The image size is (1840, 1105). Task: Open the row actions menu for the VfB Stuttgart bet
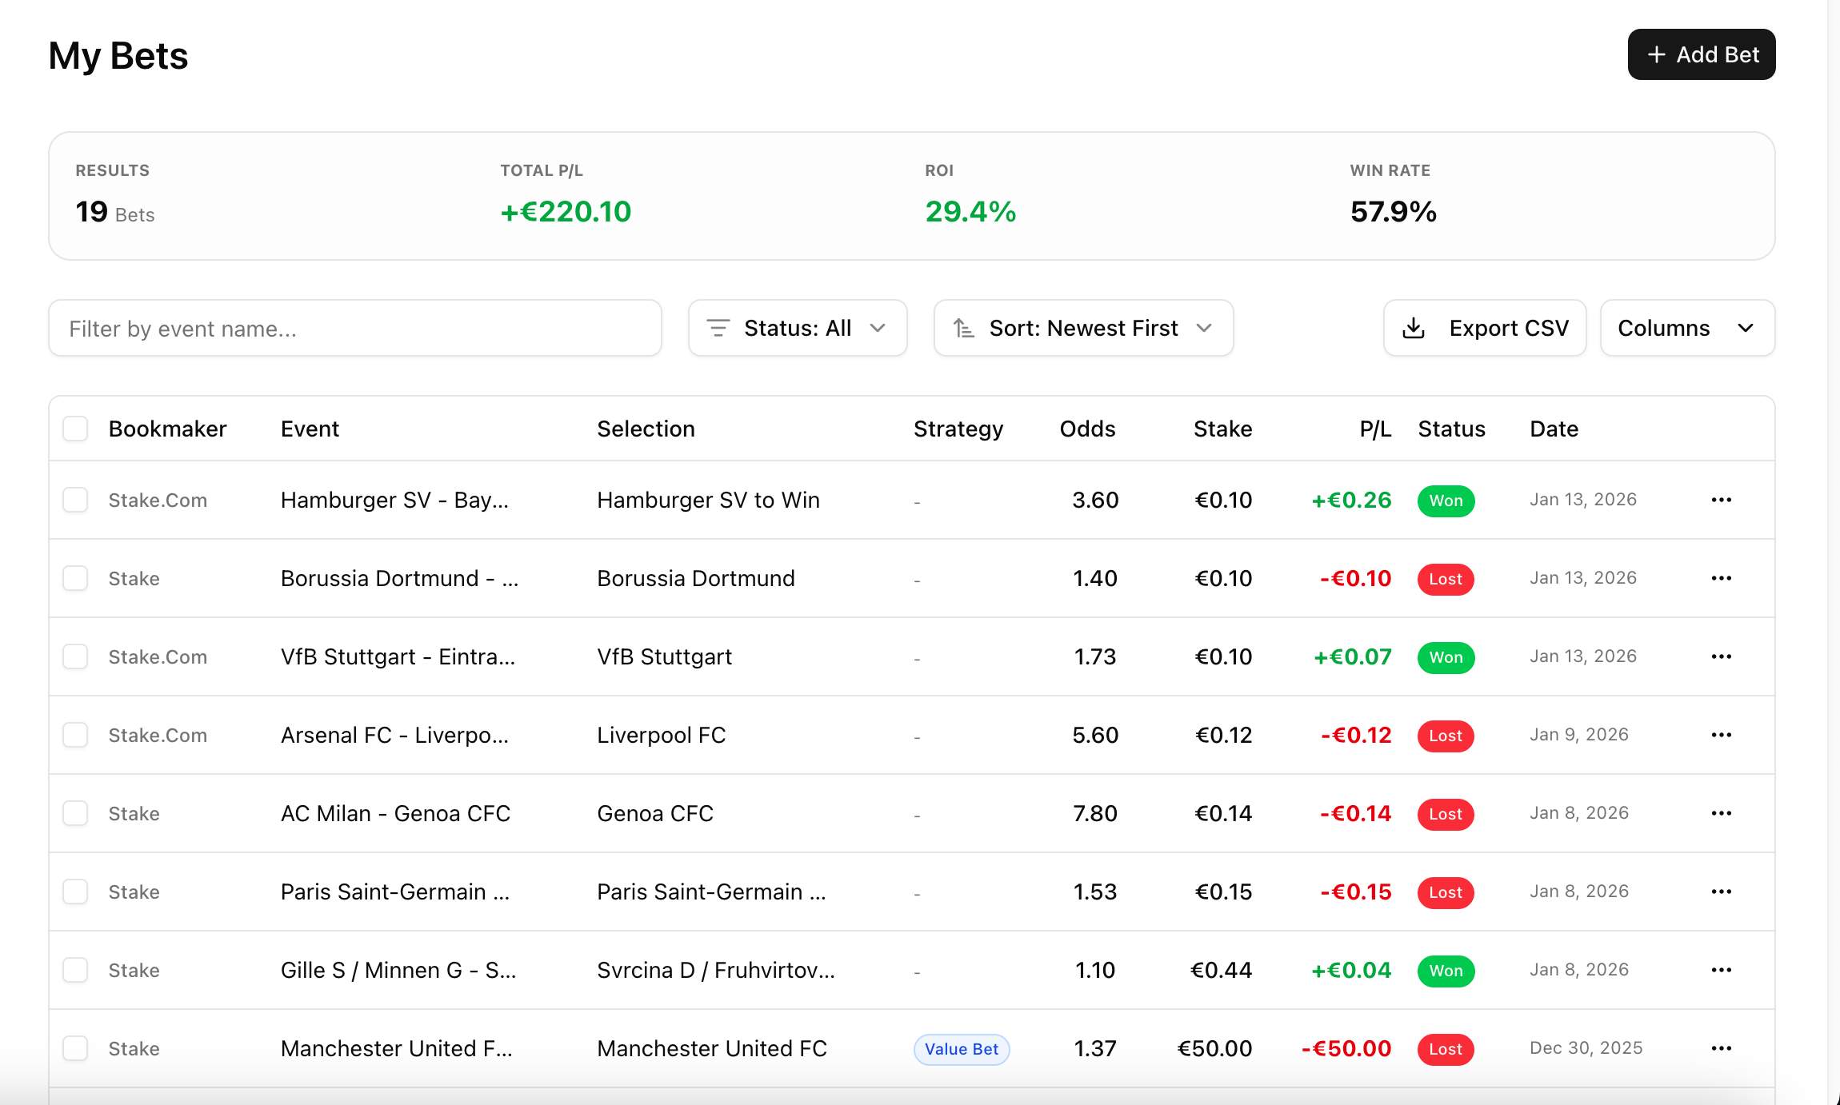[1722, 656]
